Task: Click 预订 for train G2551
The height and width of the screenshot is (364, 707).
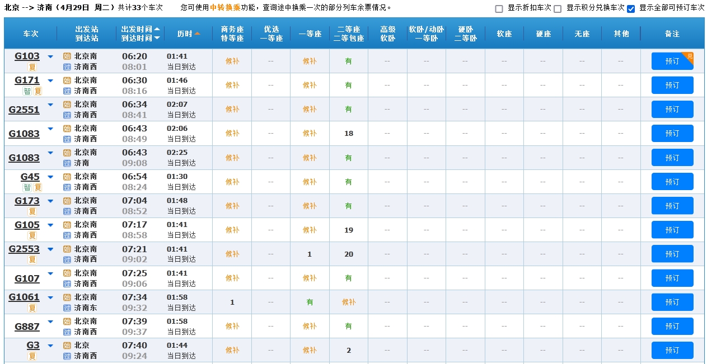Action: [672, 109]
